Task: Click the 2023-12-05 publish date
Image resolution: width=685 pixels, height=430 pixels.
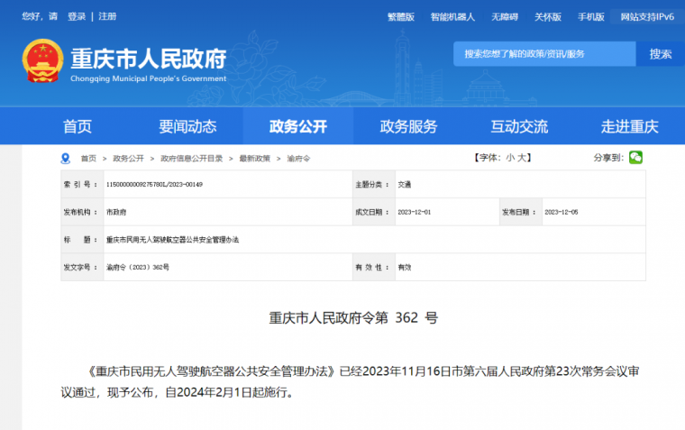Action: (562, 212)
